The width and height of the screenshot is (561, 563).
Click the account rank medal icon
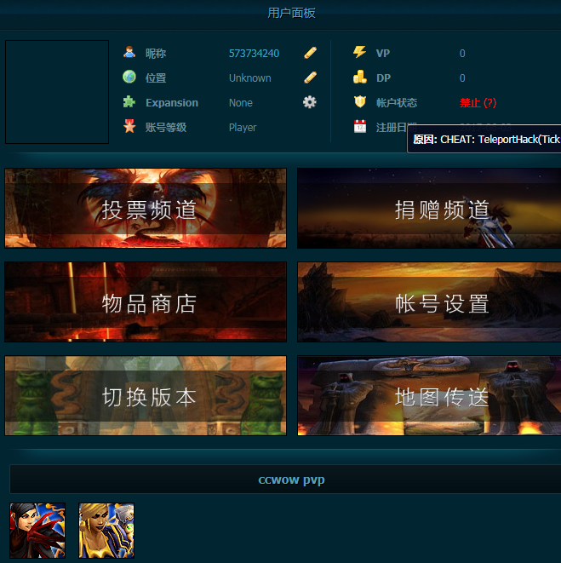129,126
